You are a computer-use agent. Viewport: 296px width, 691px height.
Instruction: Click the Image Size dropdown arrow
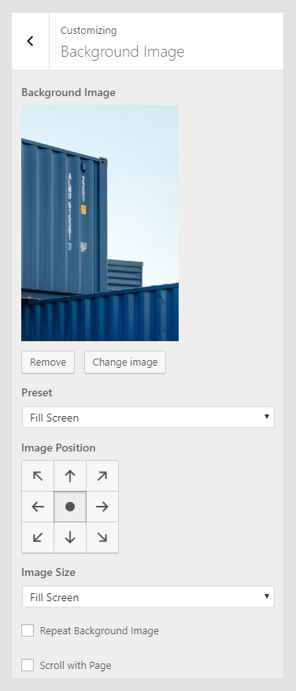pos(267,596)
